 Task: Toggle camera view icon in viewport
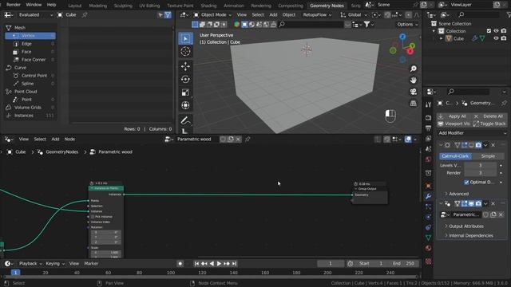point(414,92)
